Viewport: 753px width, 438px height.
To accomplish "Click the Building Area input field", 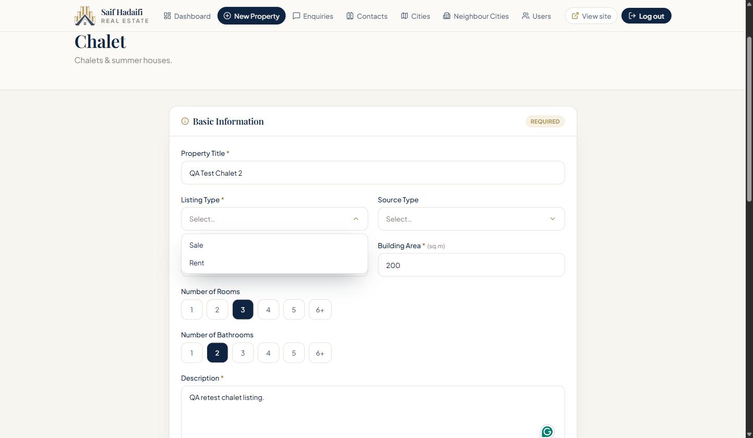I will pos(471,265).
